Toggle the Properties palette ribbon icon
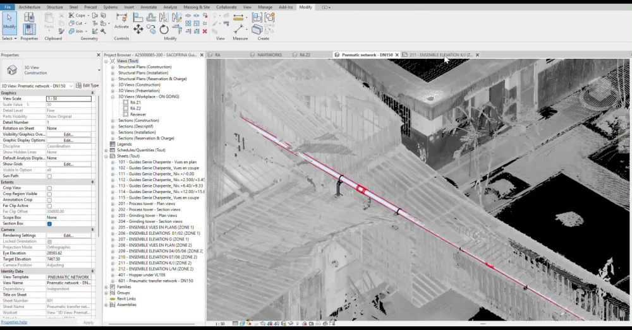Viewport: 632px width, 330px height. pos(28,30)
